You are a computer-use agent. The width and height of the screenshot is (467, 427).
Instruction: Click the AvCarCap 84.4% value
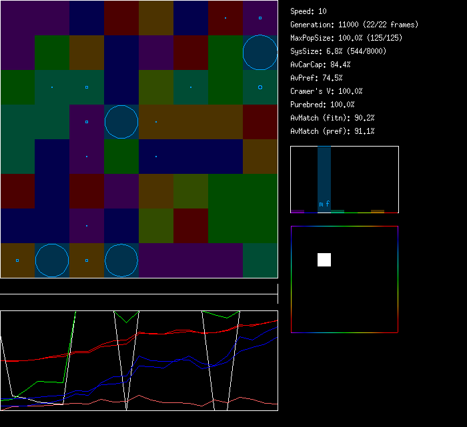pyautogui.click(x=320, y=65)
